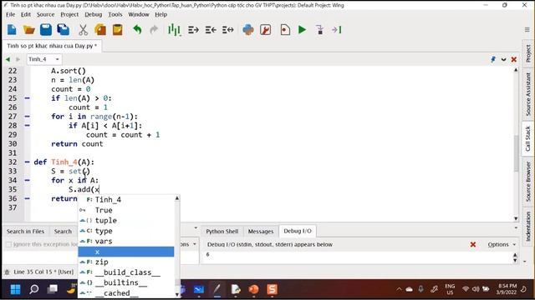This screenshot has height=300, width=535.
Task: Collapse the fold marker on line 34
Action: [x=28, y=180]
